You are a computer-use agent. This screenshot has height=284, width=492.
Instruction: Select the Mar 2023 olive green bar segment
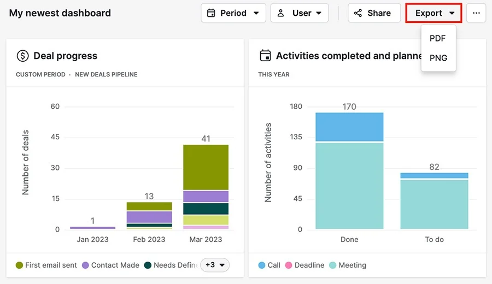coord(206,167)
